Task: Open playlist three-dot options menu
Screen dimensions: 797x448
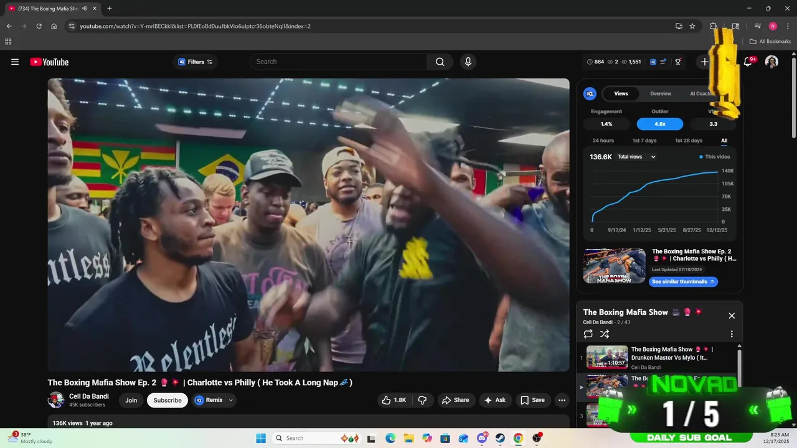Action: 732,334
